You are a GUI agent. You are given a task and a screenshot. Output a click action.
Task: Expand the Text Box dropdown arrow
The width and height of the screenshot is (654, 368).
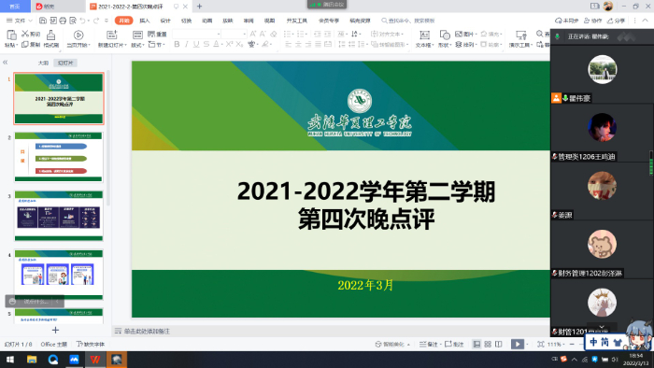tap(433, 45)
